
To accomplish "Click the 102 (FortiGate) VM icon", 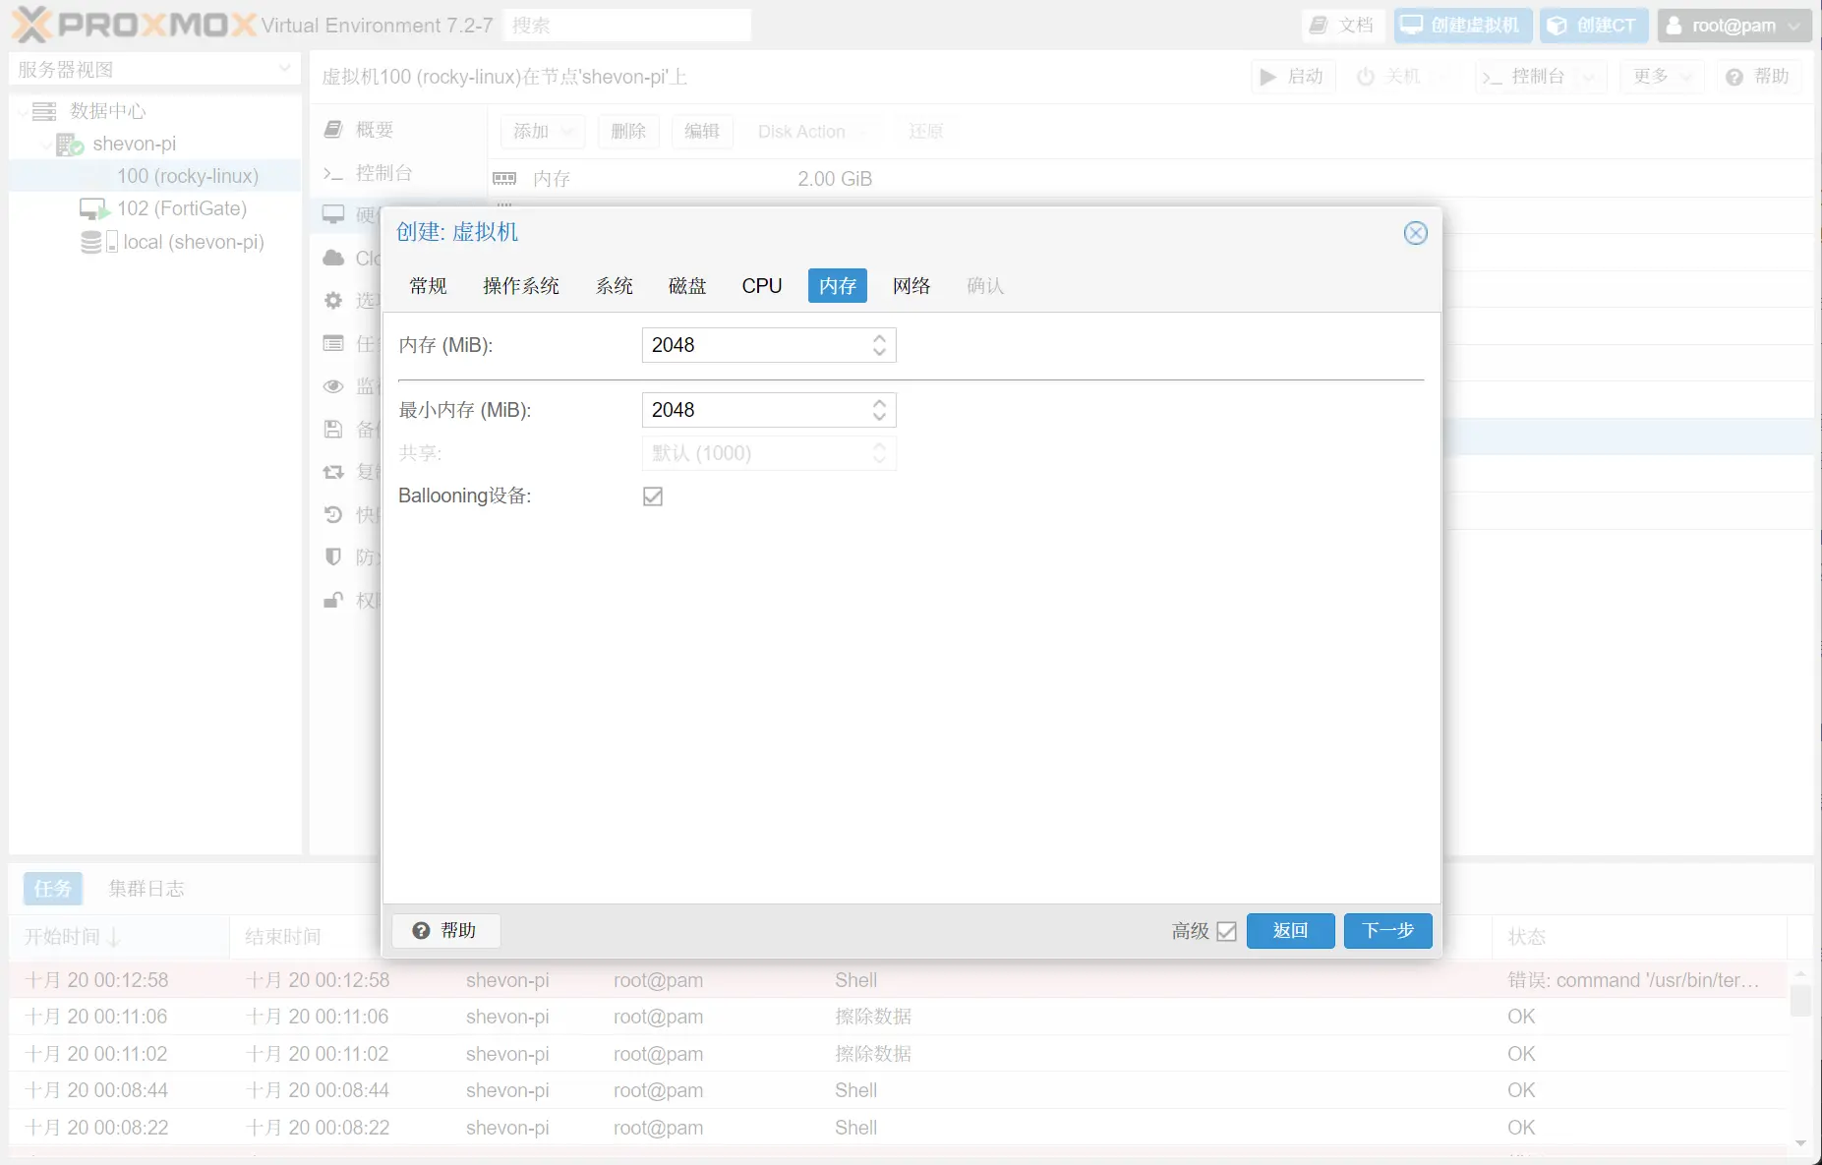I will (93, 208).
